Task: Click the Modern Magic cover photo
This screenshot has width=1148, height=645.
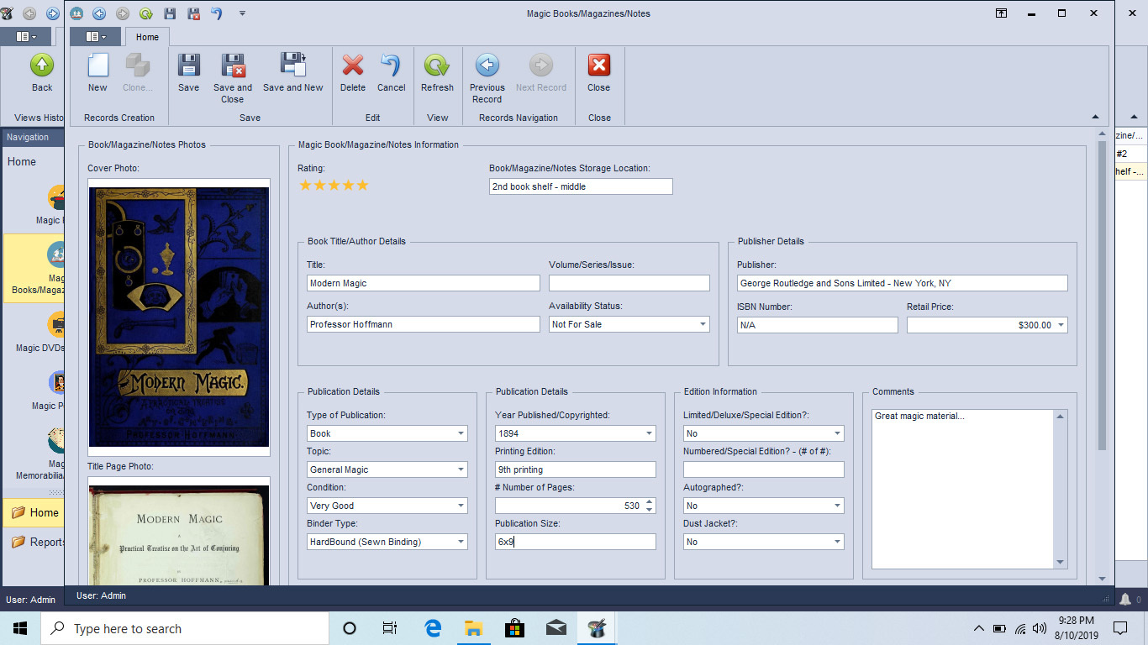Action: 179,317
